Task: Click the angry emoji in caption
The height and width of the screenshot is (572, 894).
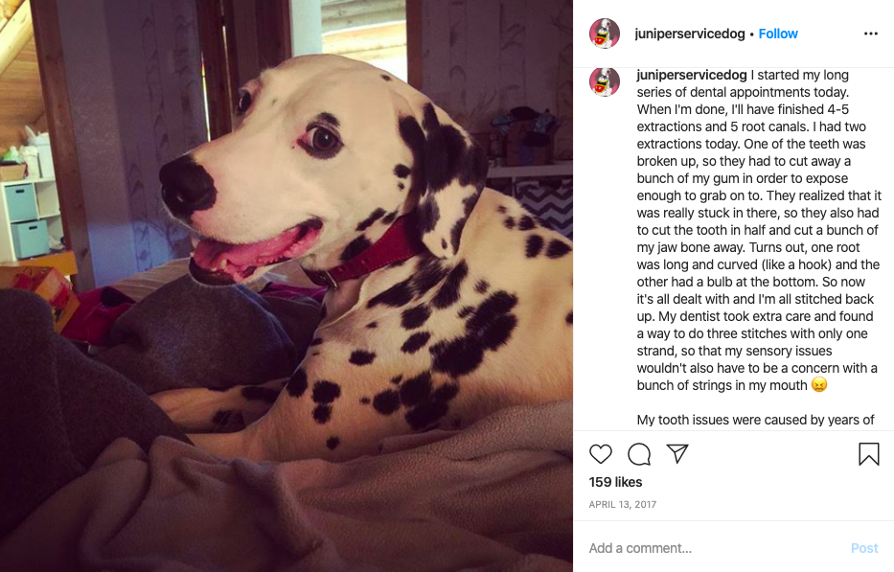Action: click(x=818, y=385)
